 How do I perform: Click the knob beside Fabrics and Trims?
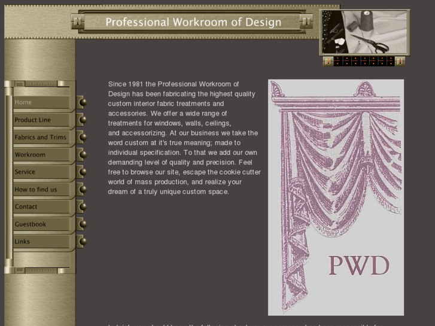[83, 138]
